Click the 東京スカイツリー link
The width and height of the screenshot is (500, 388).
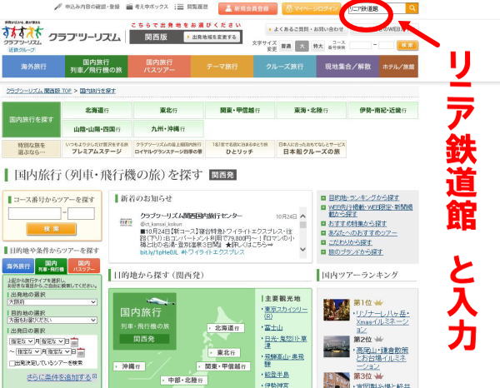[287, 312]
